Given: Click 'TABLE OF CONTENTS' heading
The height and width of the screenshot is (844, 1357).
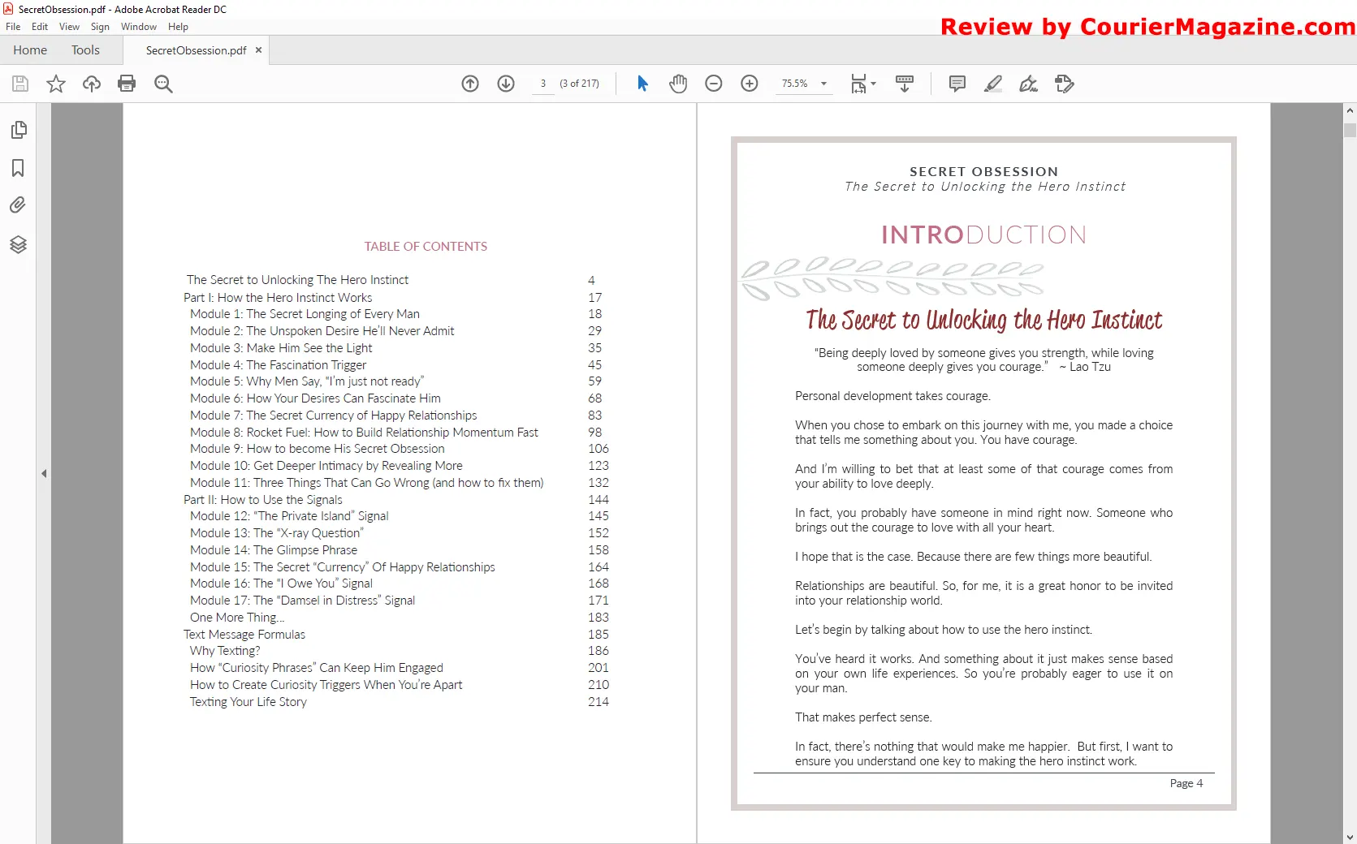Looking at the screenshot, I should click(x=426, y=247).
